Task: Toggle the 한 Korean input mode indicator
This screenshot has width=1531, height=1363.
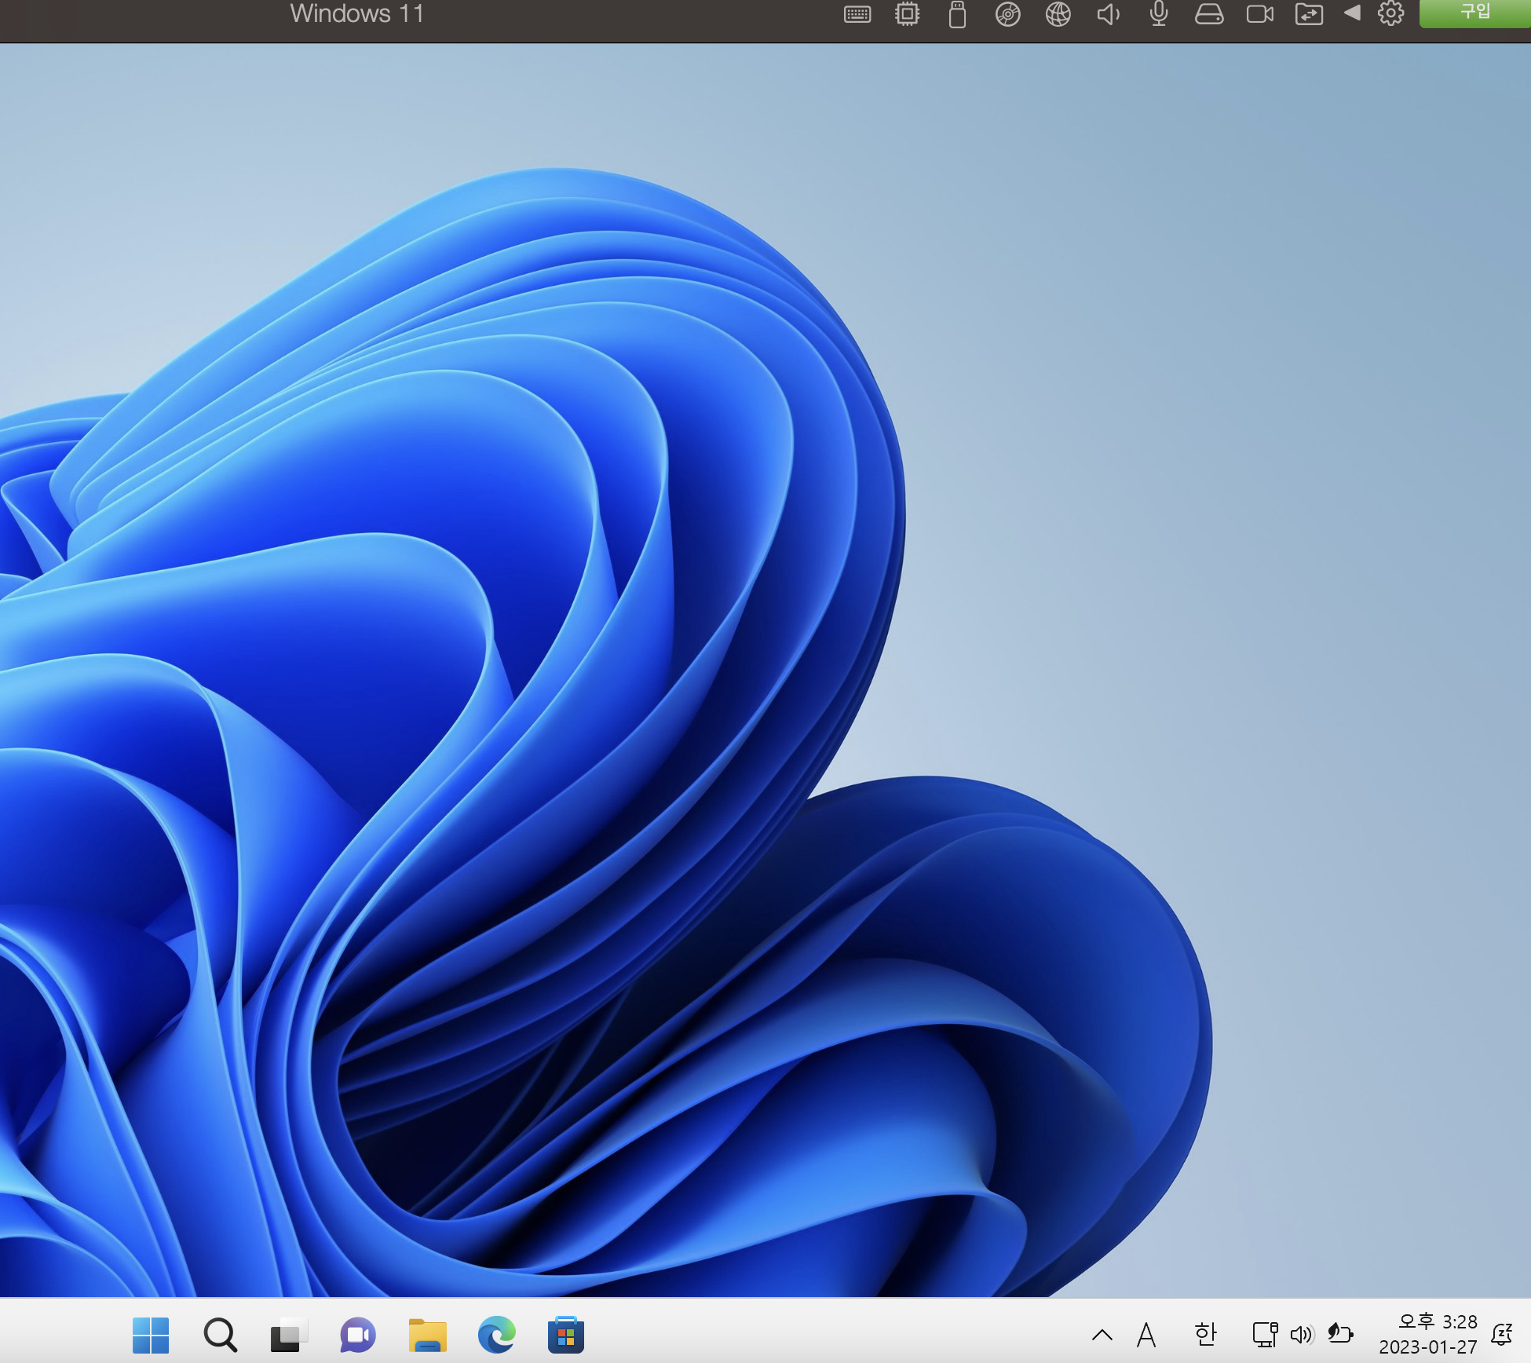Action: (x=1205, y=1334)
